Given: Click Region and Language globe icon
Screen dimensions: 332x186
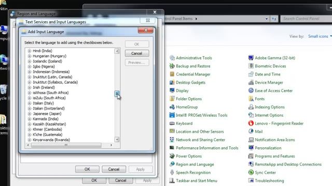Looking at the screenshot, I should tap(172, 164).
